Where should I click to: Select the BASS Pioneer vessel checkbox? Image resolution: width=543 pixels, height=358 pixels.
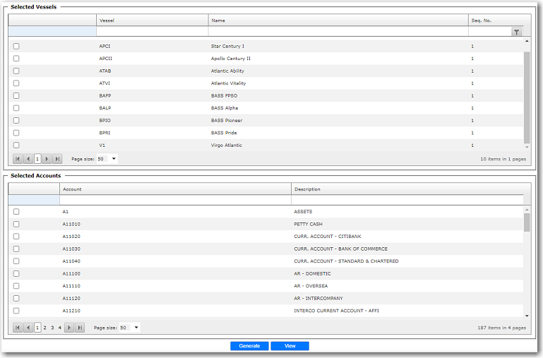pyautogui.click(x=16, y=120)
